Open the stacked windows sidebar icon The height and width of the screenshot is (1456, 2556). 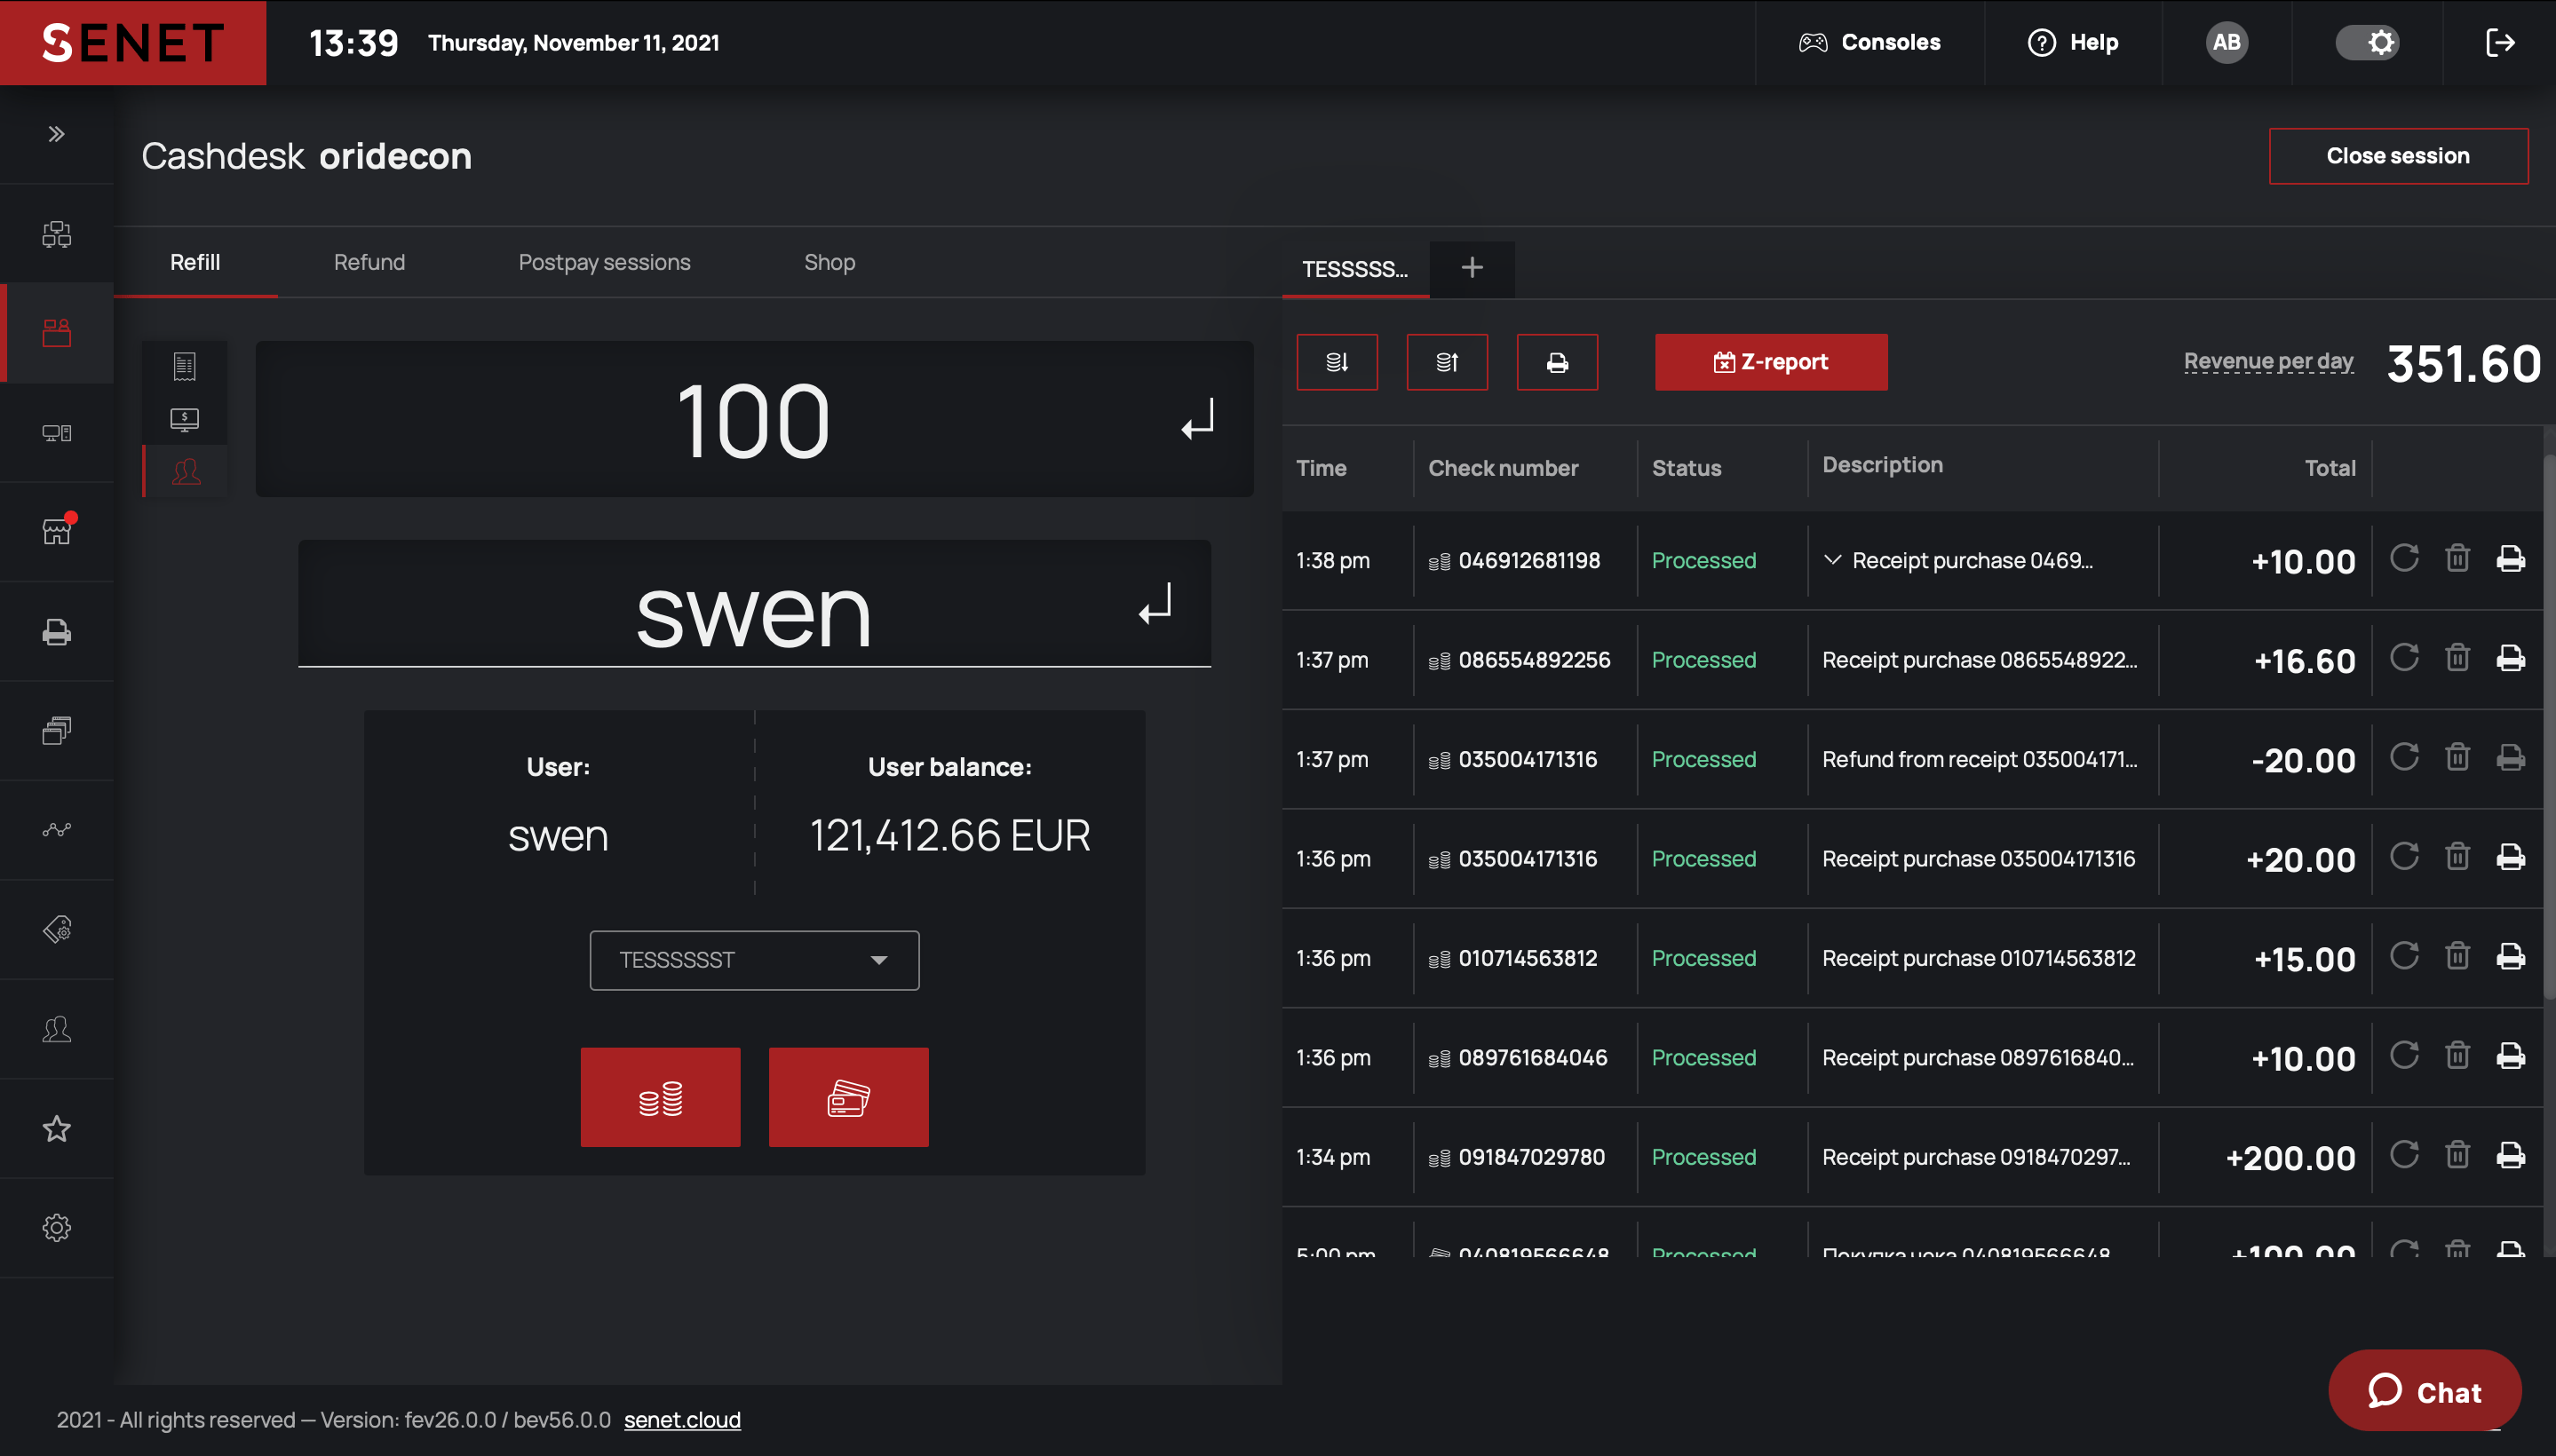click(57, 731)
